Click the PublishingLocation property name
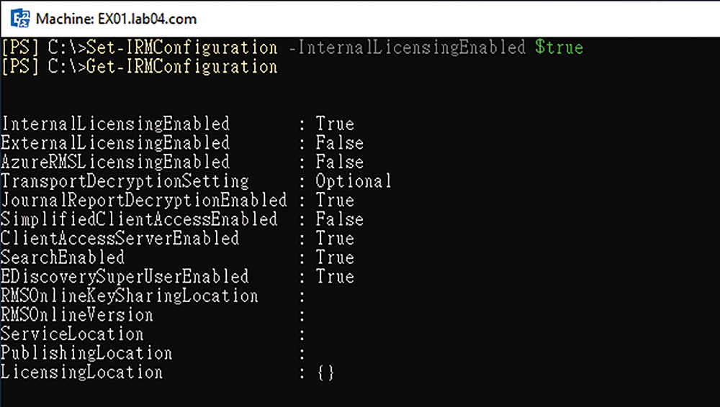This screenshot has height=407, width=720. [86, 353]
